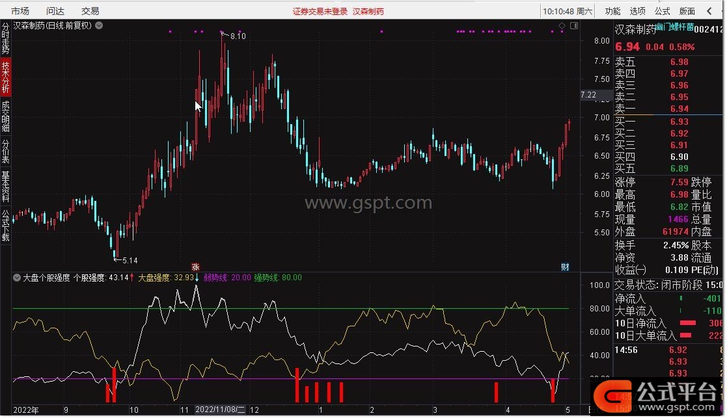Click the diamond icon atop the chart

click(562, 26)
